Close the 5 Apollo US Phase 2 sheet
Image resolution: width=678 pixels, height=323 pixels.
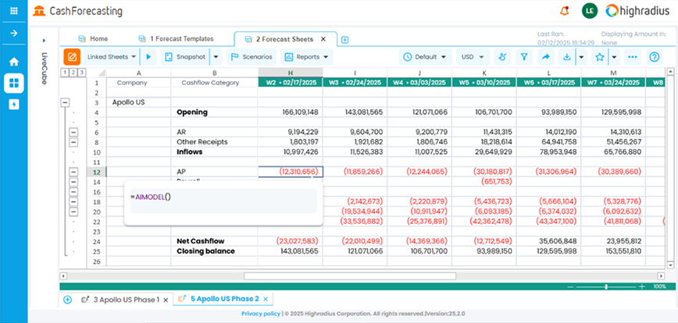[x=266, y=299]
